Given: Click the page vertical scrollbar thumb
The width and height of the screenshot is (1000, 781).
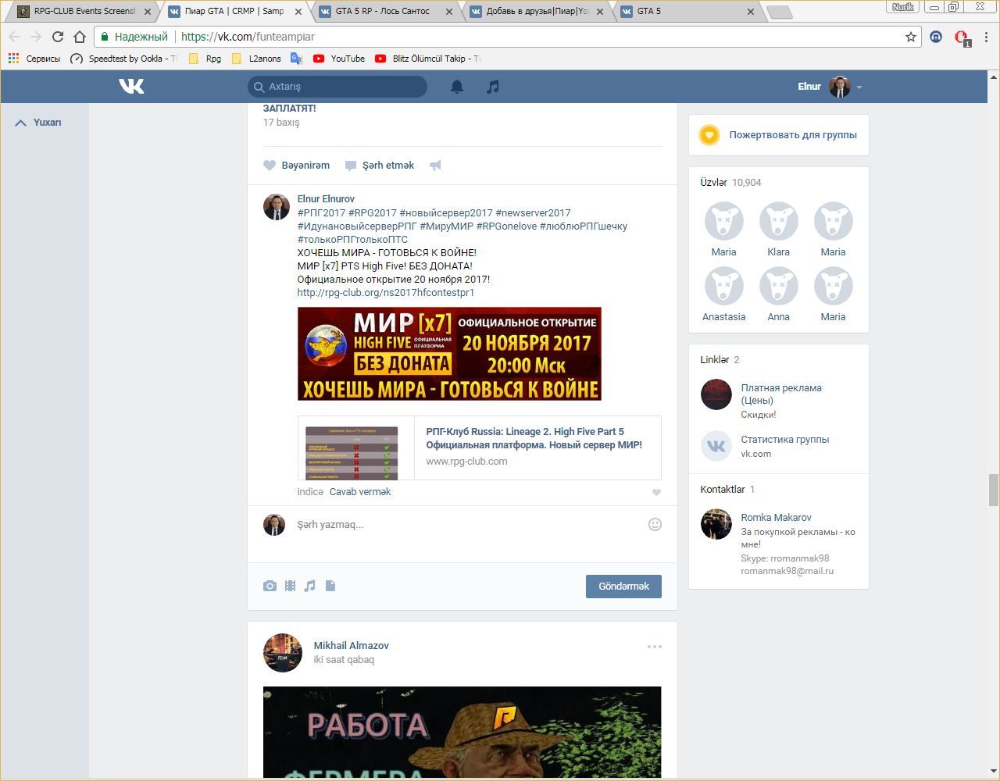Looking at the screenshot, I should click(994, 490).
